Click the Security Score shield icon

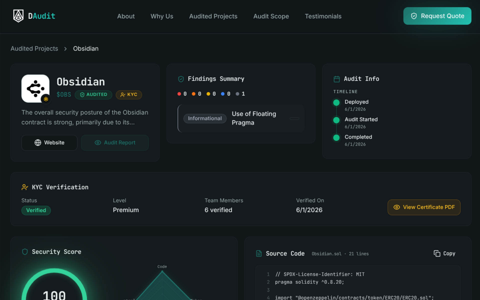[x=25, y=252]
